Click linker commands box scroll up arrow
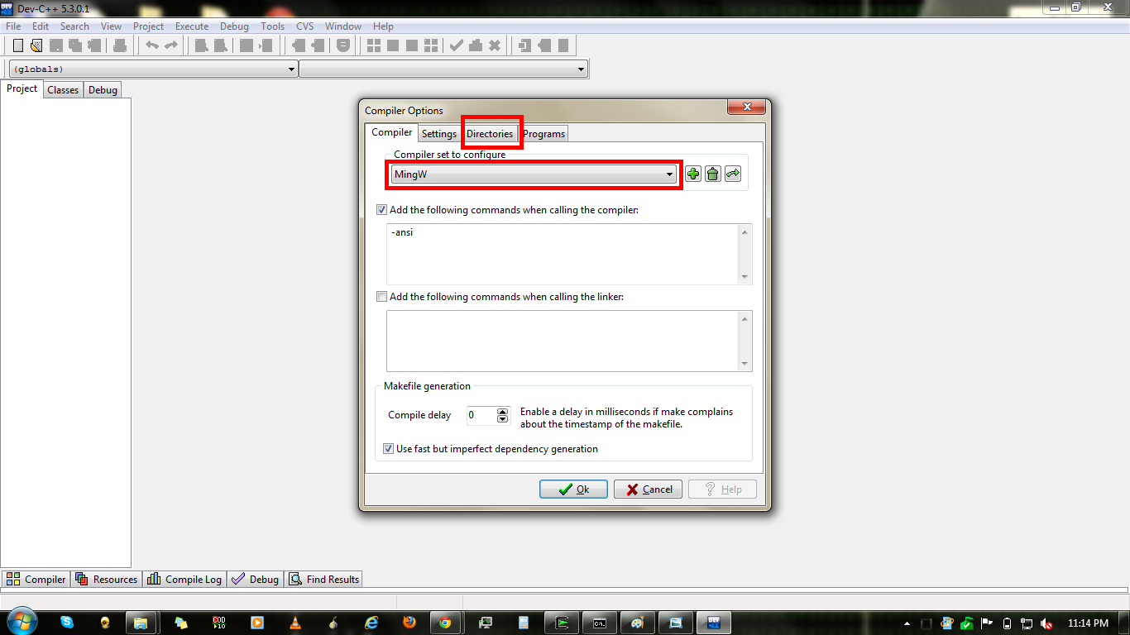Viewport: 1130px width, 635px height. (745, 318)
